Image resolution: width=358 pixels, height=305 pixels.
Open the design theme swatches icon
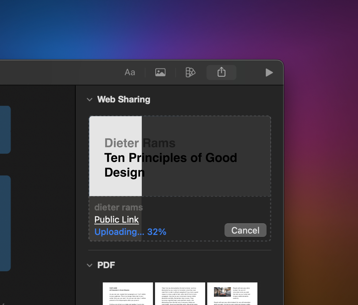(190, 73)
